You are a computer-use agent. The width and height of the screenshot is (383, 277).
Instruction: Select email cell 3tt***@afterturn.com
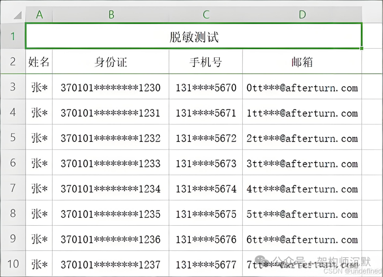tap(302, 163)
